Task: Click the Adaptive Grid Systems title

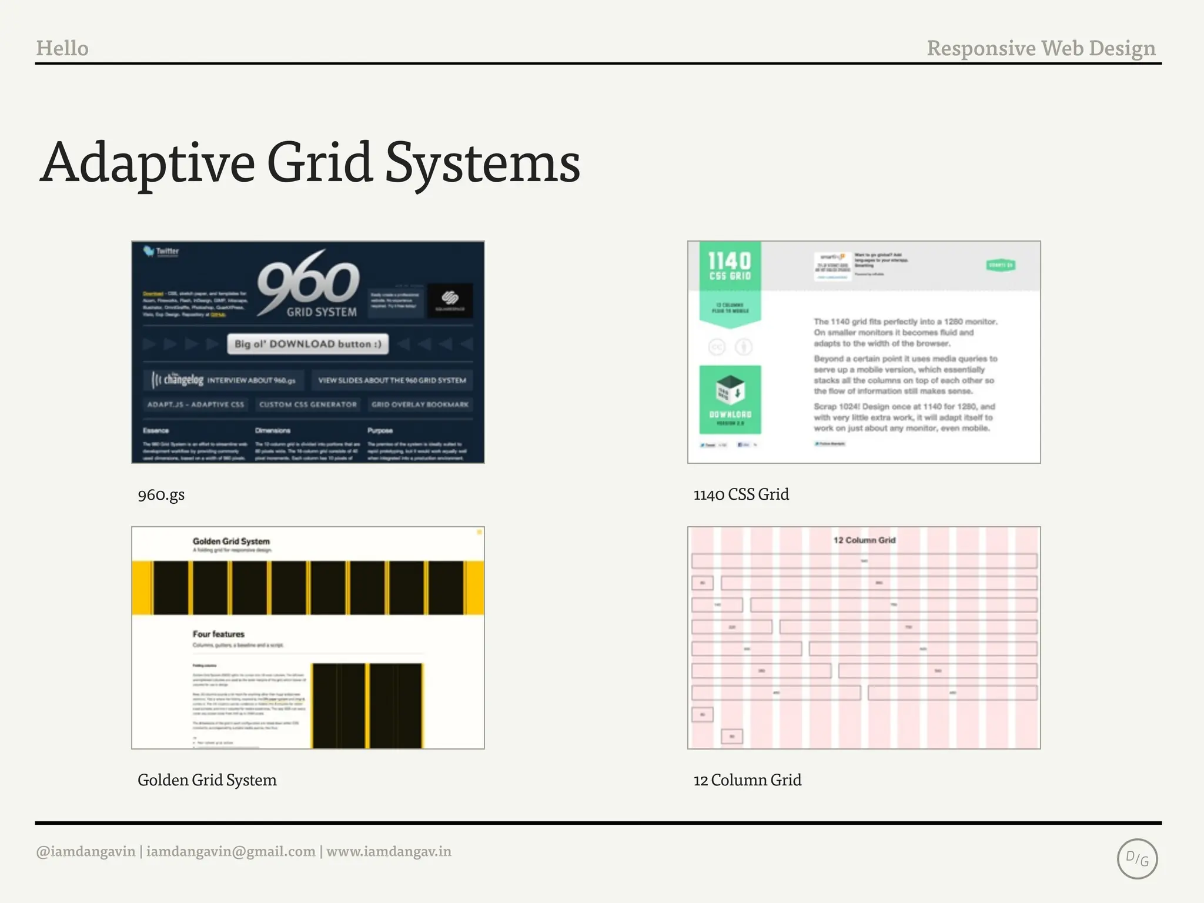Action: [310, 163]
